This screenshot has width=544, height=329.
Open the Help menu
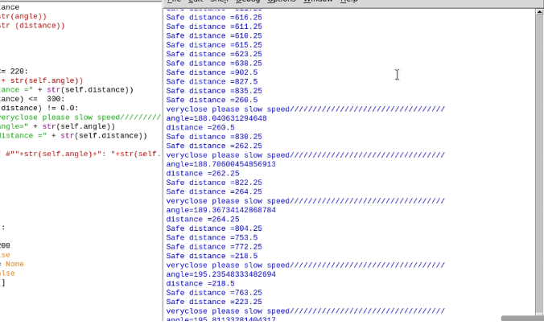click(x=349, y=2)
